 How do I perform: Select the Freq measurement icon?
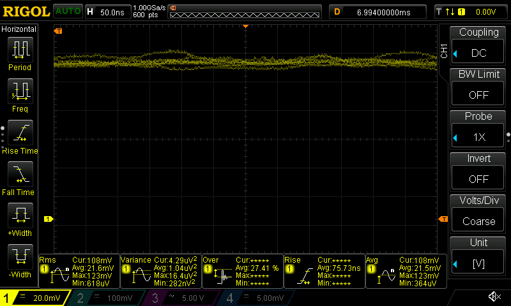[20, 91]
